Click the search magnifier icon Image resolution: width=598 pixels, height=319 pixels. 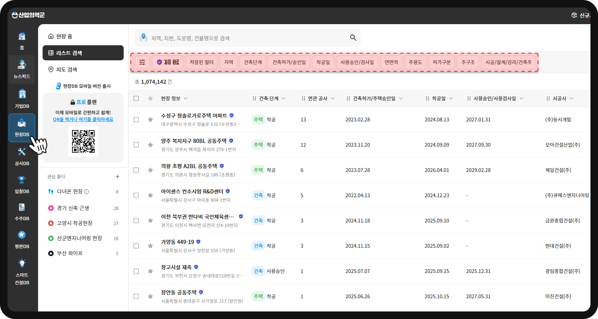[x=353, y=38]
